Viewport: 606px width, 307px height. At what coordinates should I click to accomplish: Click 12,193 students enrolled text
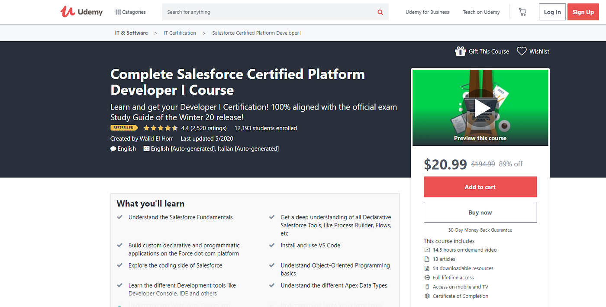[266, 128]
